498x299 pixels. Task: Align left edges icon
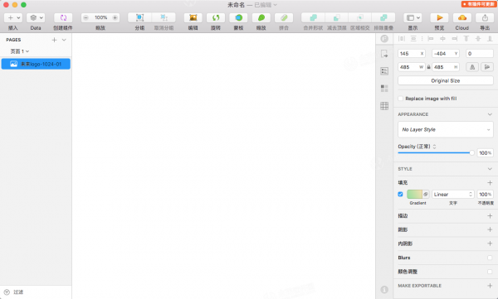click(431, 39)
